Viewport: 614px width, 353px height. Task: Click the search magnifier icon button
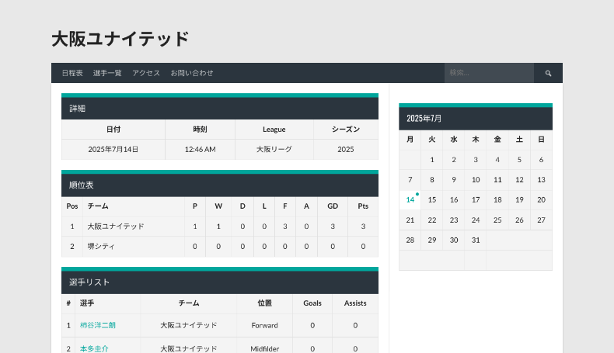click(548, 73)
